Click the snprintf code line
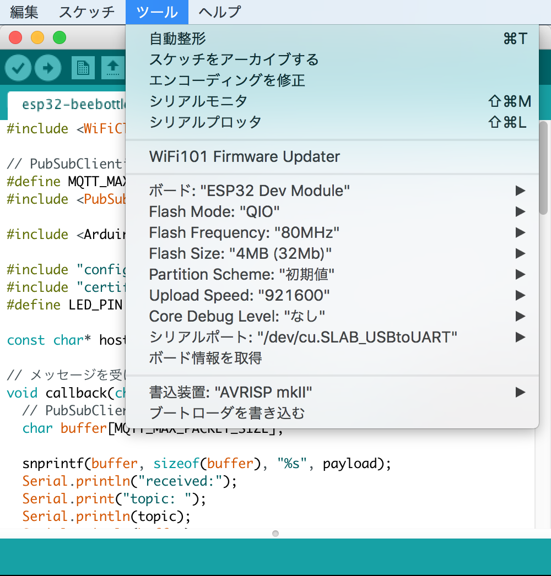 point(207,464)
